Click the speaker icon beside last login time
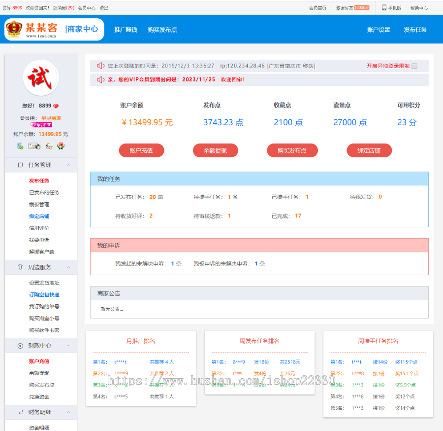443x431 pixels. click(101, 66)
